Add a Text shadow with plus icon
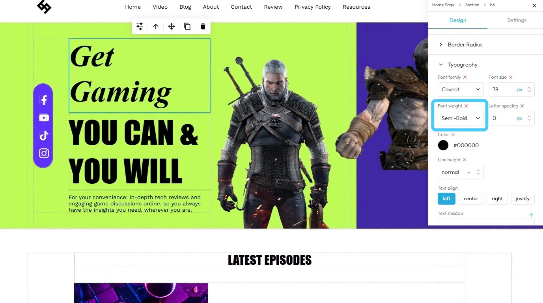The image size is (543, 303). pyautogui.click(x=531, y=215)
